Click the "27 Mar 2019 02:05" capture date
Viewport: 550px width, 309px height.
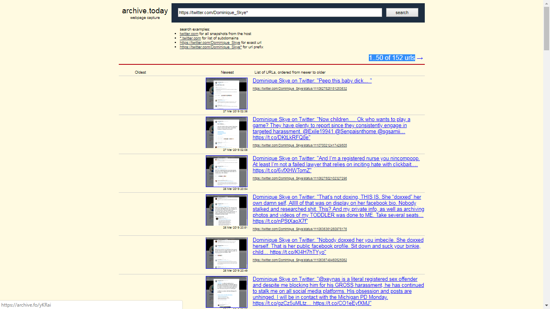[x=236, y=150]
